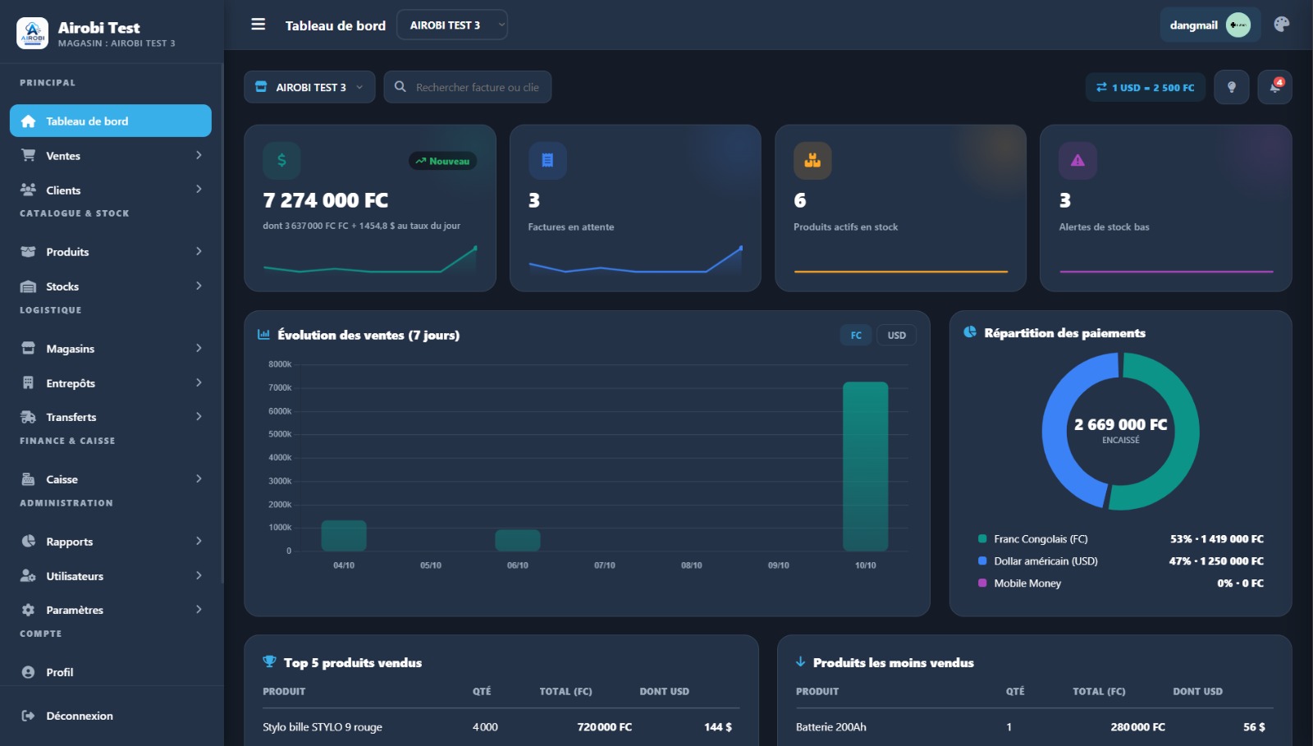Click the low stock alert triangle icon

(x=1077, y=161)
